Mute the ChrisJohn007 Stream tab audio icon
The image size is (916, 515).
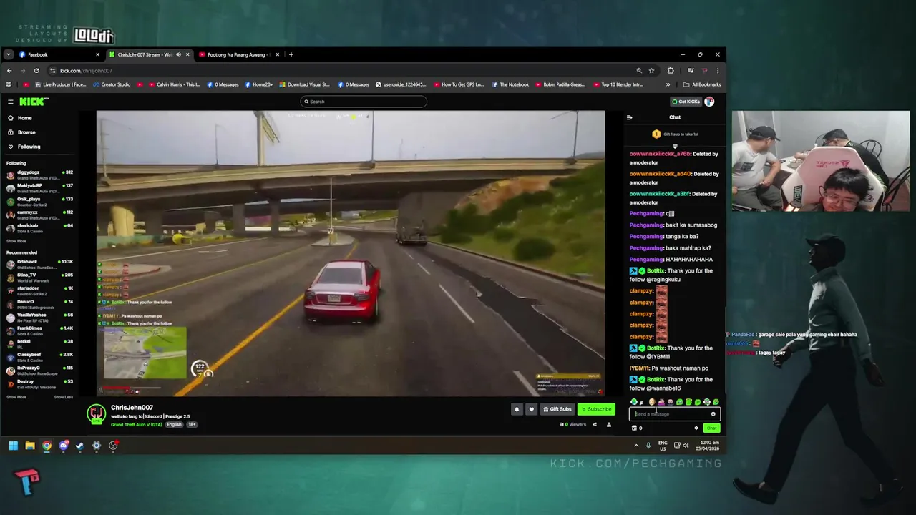pyautogui.click(x=179, y=54)
